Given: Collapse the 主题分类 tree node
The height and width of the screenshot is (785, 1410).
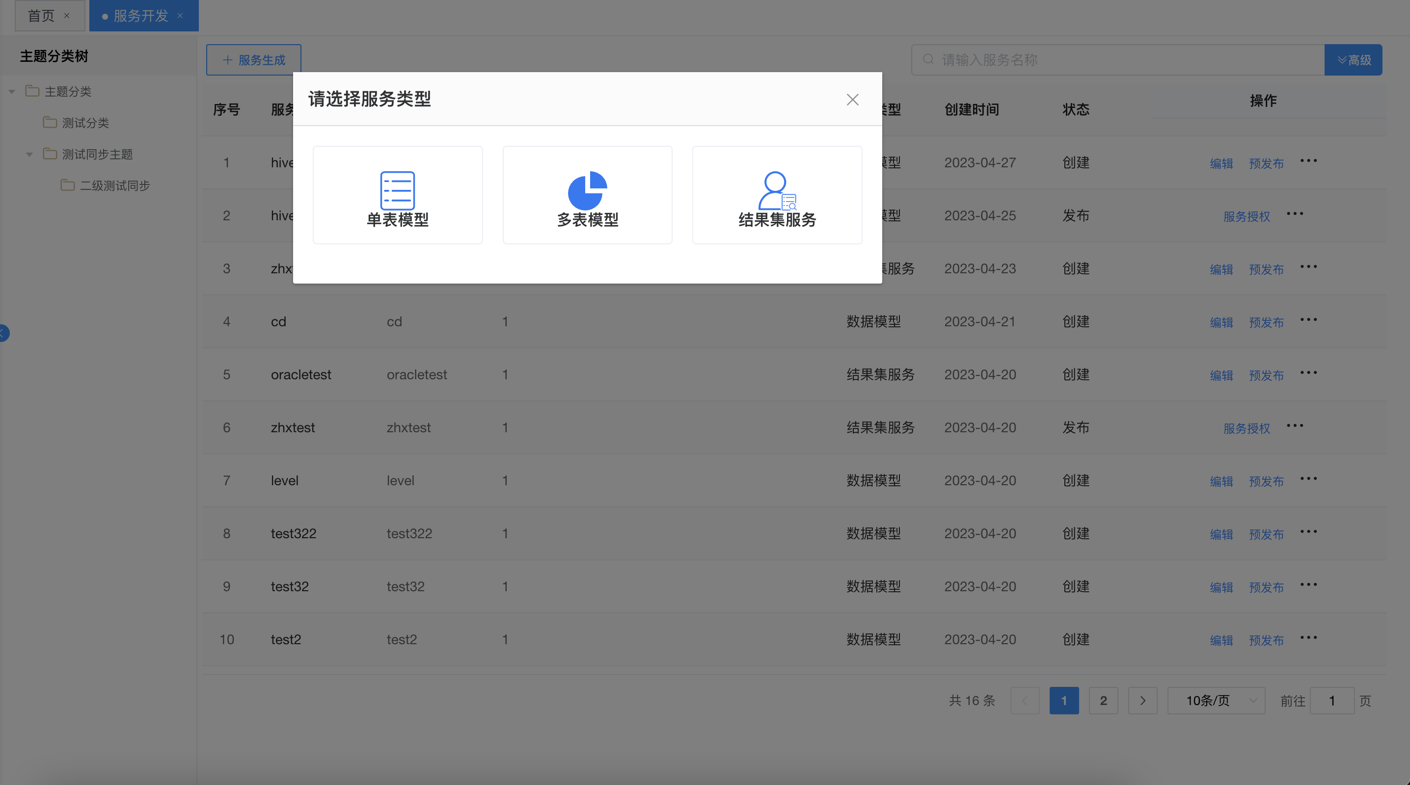Looking at the screenshot, I should tap(11, 91).
